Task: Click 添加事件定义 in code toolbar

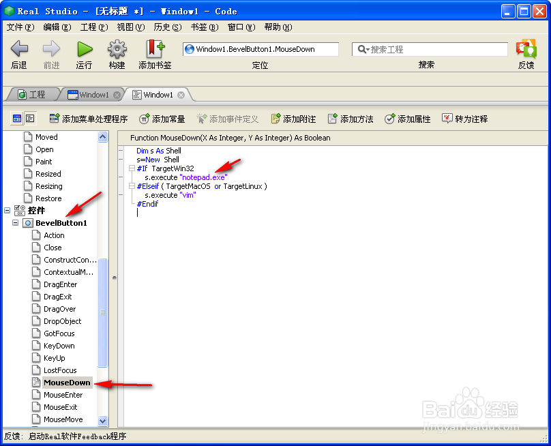Action: coord(227,119)
